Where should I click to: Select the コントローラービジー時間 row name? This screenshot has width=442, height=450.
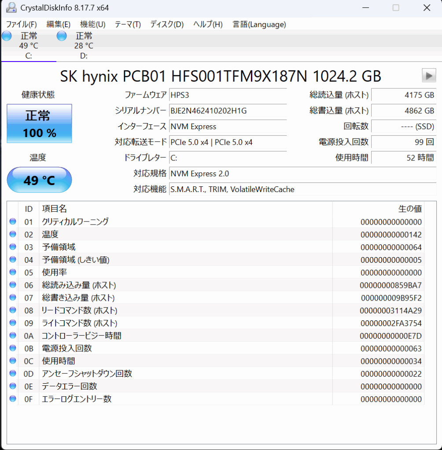[81, 335]
